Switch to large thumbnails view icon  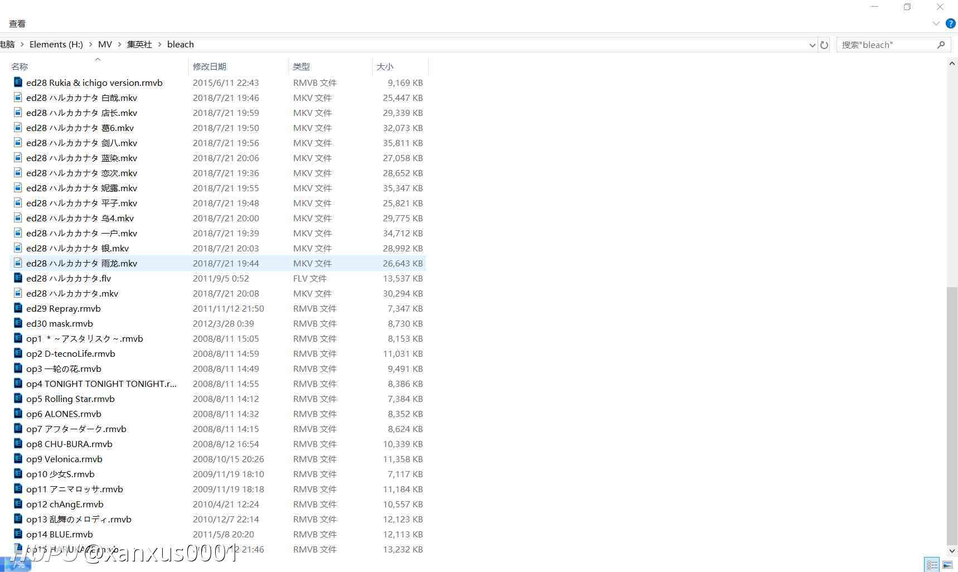click(x=947, y=565)
